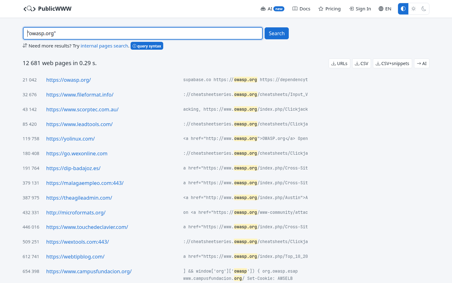Click the snippet beginning 'supabase.co https://'
This screenshot has width=452, height=283.
(x=245, y=80)
